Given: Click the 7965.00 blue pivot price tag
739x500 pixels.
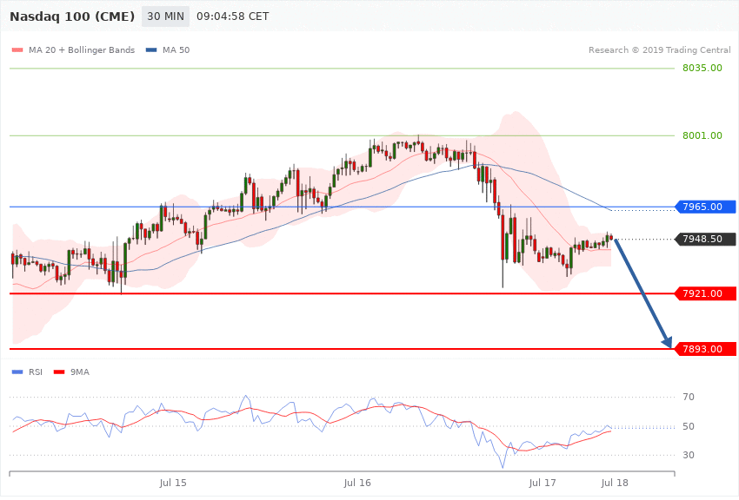Looking at the screenshot, I should point(706,207).
